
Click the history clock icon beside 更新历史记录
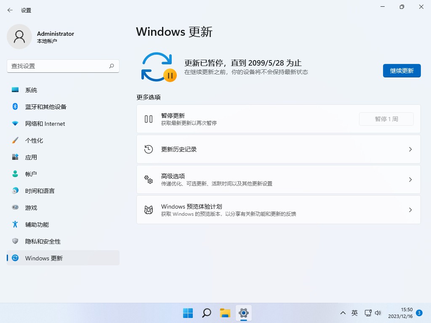(149, 149)
